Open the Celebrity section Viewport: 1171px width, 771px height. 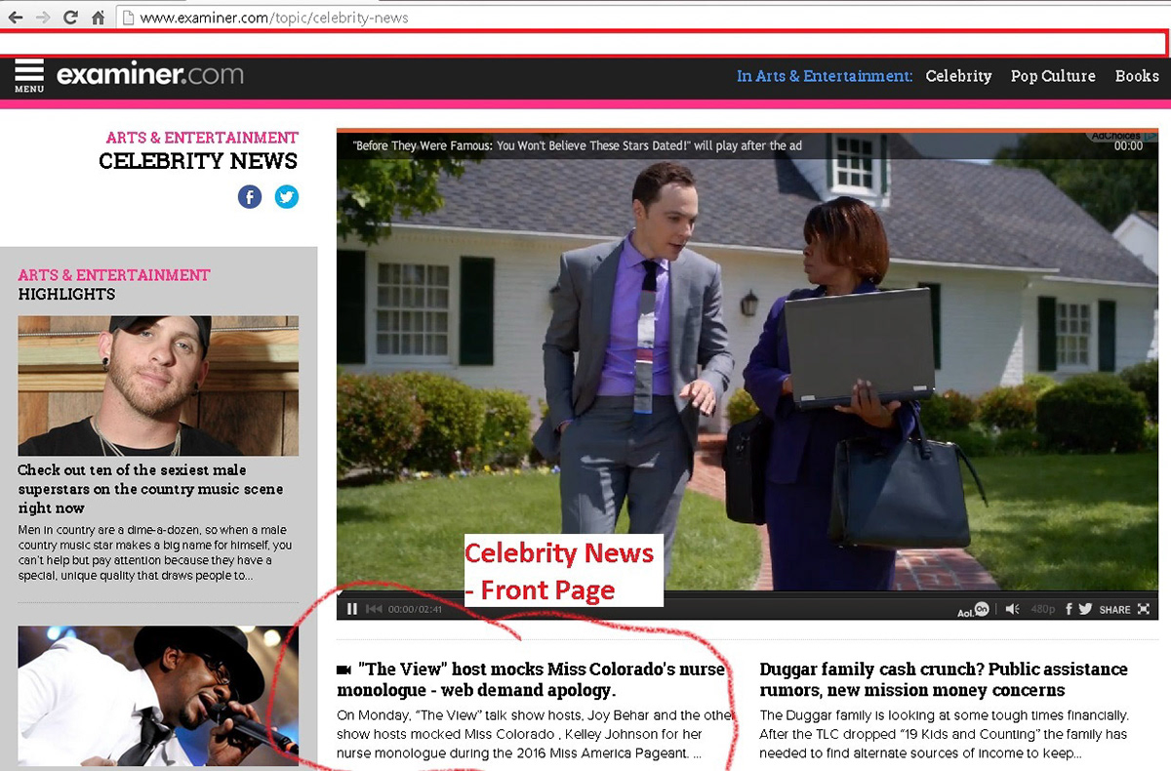pyautogui.click(x=958, y=76)
